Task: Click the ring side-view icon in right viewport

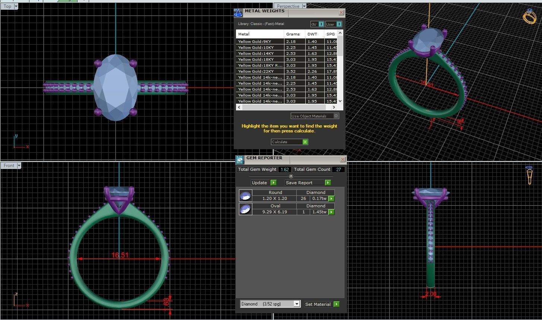Action: pyautogui.click(x=530, y=175)
